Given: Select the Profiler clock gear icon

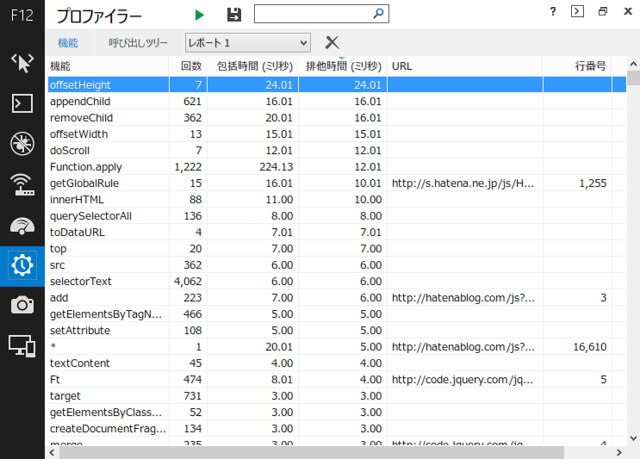Looking at the screenshot, I should pyautogui.click(x=22, y=266).
